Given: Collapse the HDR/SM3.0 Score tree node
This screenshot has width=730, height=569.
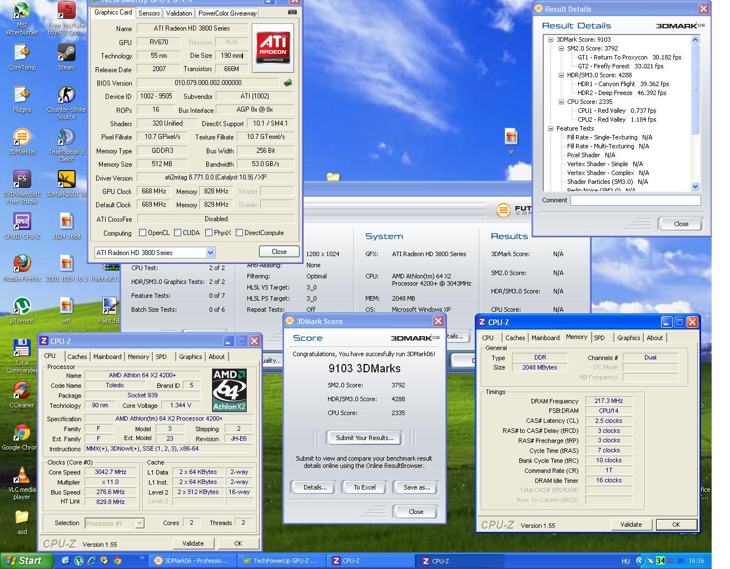Looking at the screenshot, I should click(x=561, y=75).
